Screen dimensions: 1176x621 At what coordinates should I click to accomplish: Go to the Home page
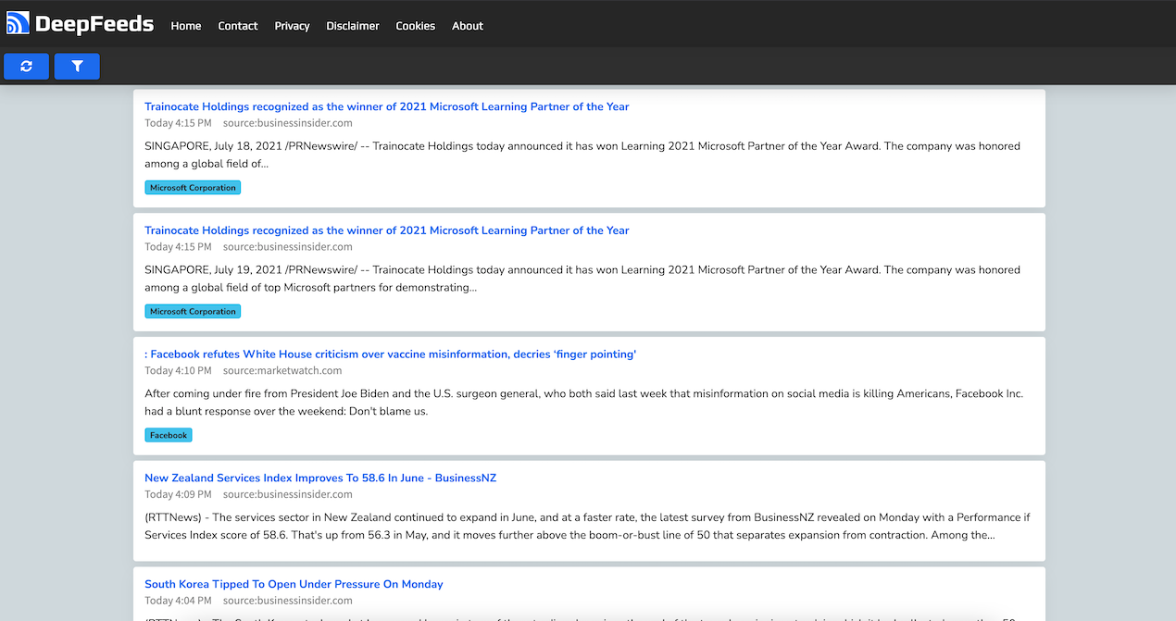186,26
